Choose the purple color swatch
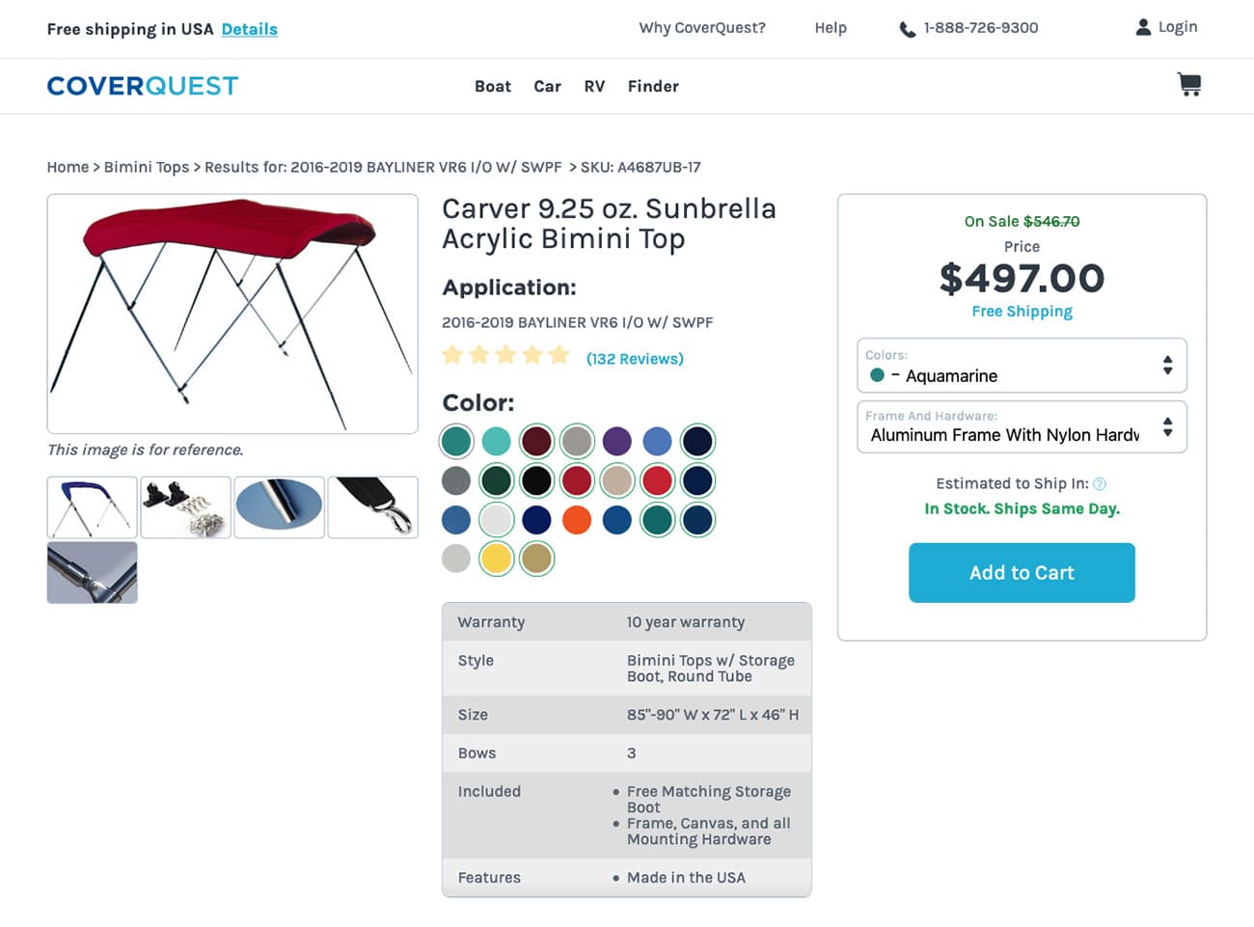Viewport: 1254px width, 927px height. tap(617, 441)
